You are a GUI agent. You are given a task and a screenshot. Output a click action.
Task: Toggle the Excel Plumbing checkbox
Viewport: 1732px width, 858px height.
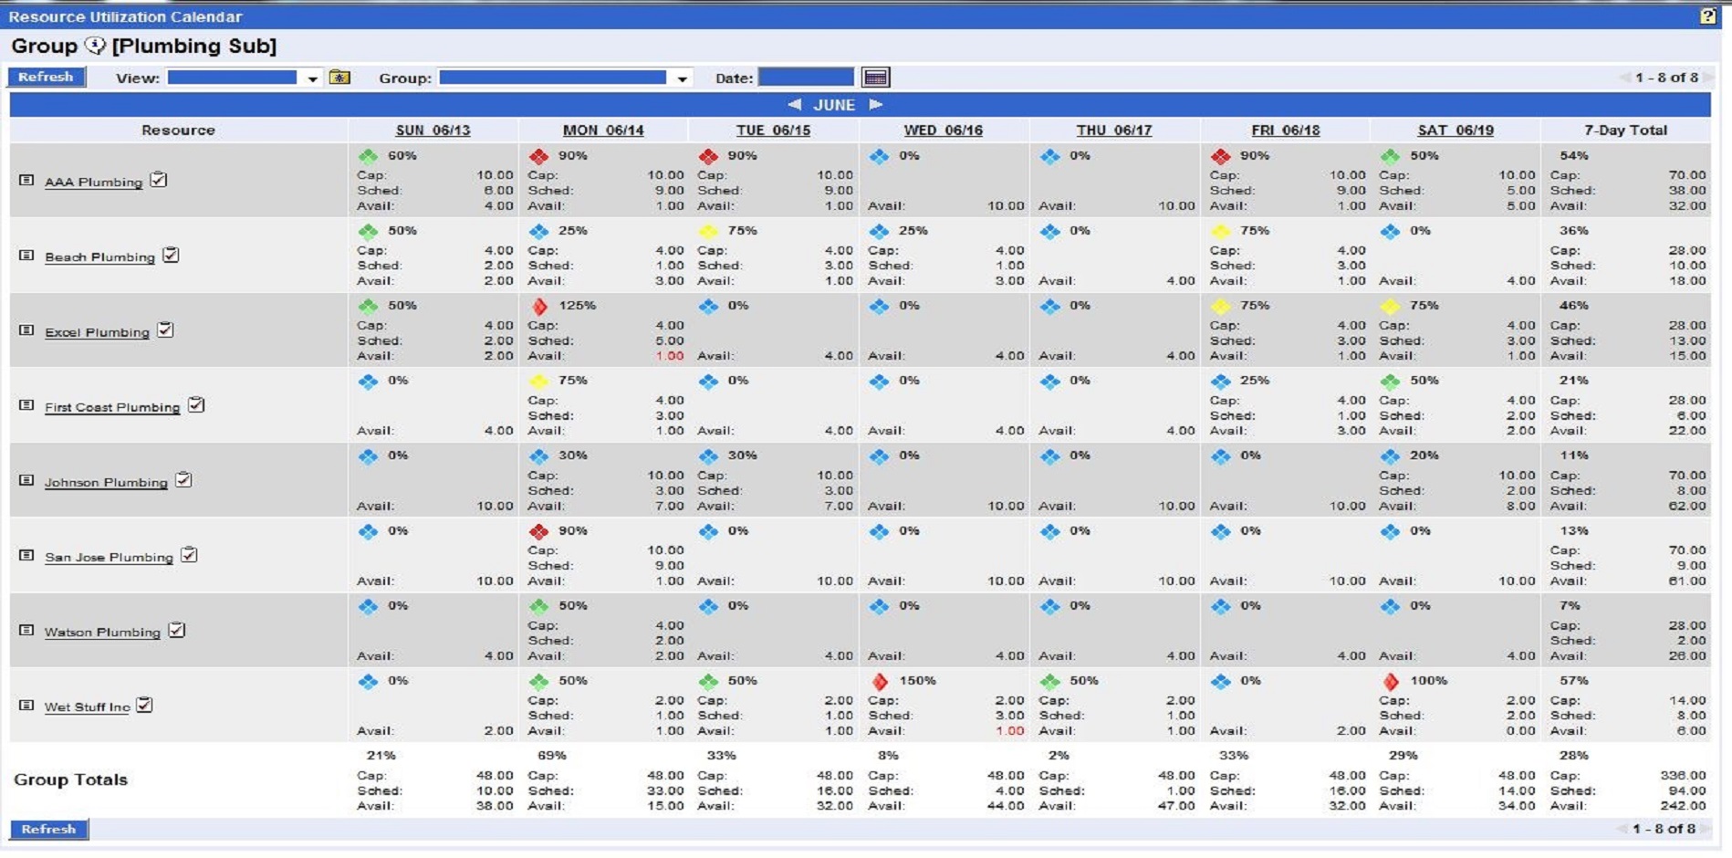click(x=165, y=330)
